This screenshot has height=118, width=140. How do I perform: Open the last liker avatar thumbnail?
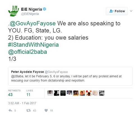(x=102, y=93)
